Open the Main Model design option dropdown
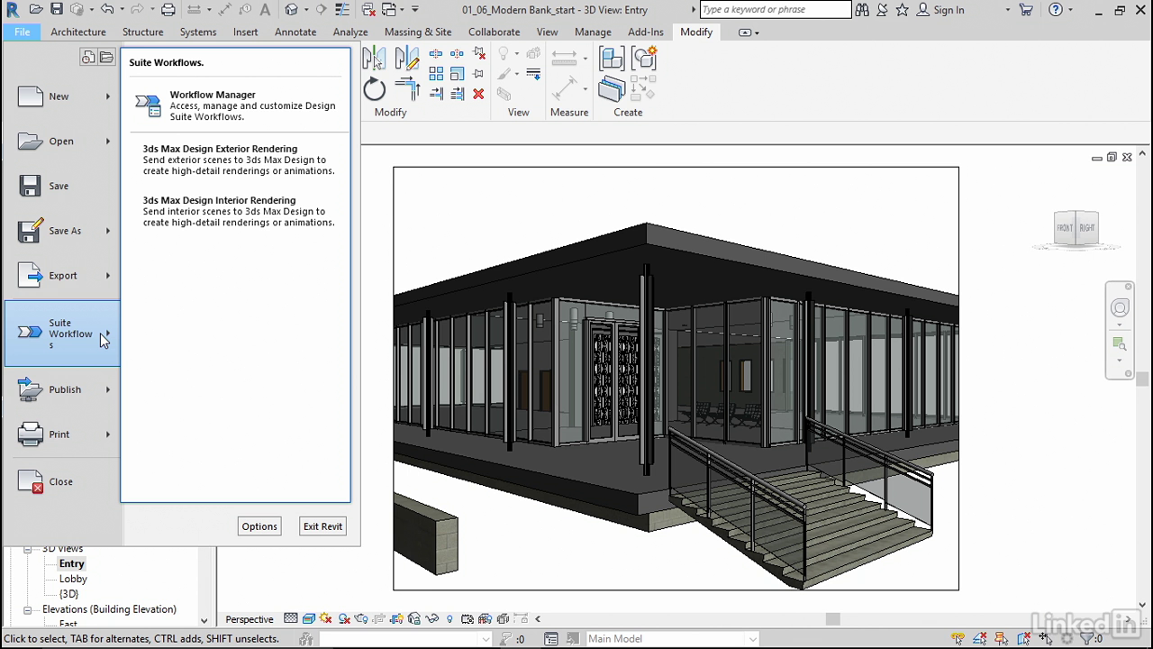Image resolution: width=1153 pixels, height=649 pixels. point(752,639)
